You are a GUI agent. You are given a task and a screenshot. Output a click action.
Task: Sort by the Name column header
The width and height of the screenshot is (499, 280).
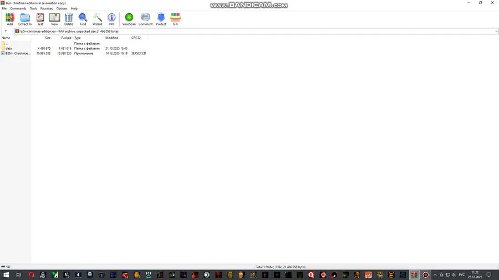[16, 38]
